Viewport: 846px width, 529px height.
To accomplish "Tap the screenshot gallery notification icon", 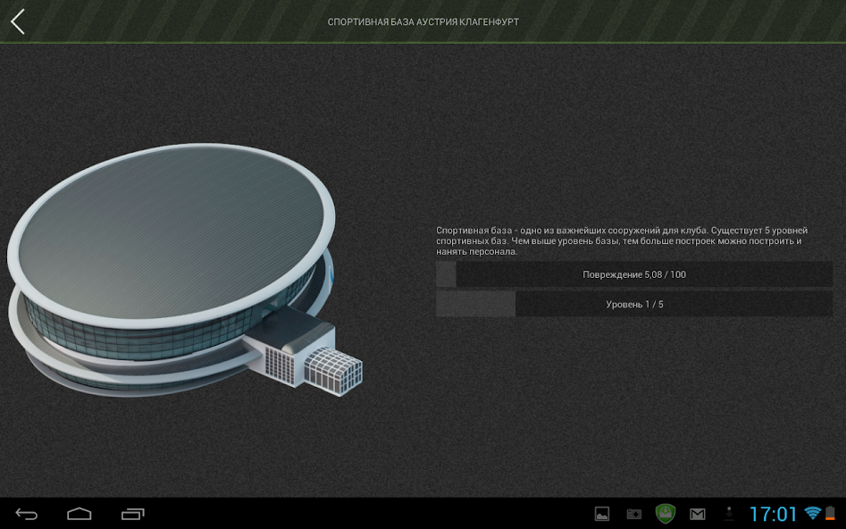I will click(x=601, y=513).
